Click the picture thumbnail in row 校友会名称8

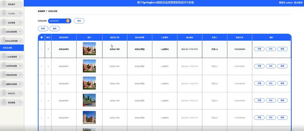click(x=89, y=49)
